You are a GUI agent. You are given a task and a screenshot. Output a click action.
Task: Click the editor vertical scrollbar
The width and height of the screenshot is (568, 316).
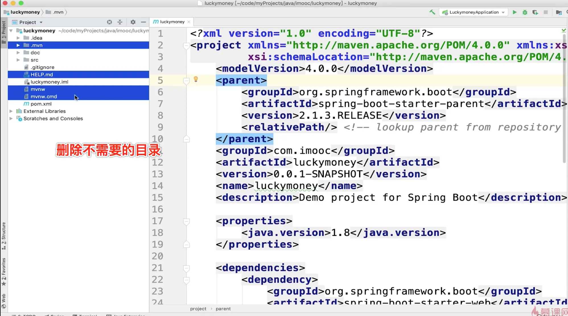point(564,98)
